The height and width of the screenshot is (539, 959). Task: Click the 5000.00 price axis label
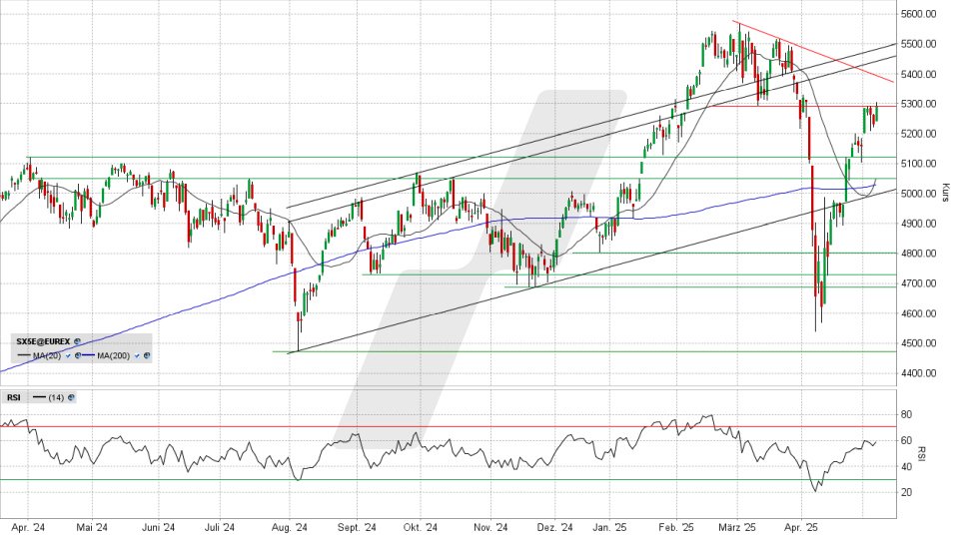[919, 194]
